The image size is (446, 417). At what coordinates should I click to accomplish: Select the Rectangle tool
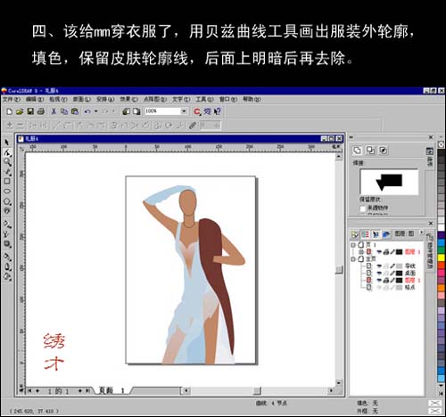(7, 181)
